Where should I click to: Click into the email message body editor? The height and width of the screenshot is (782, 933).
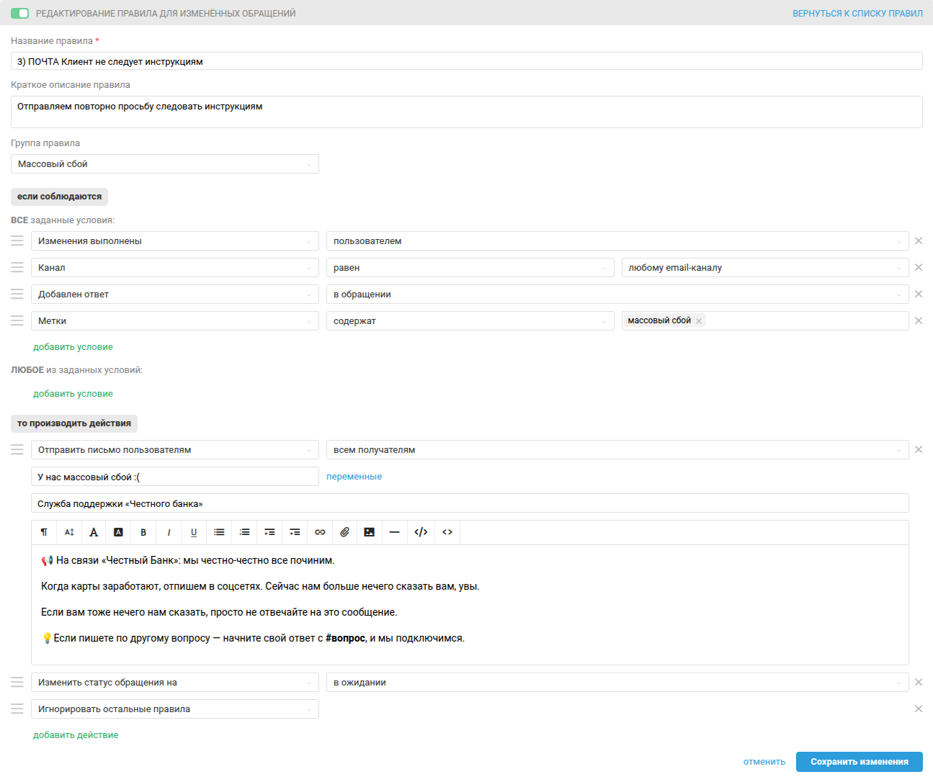pyautogui.click(x=470, y=605)
